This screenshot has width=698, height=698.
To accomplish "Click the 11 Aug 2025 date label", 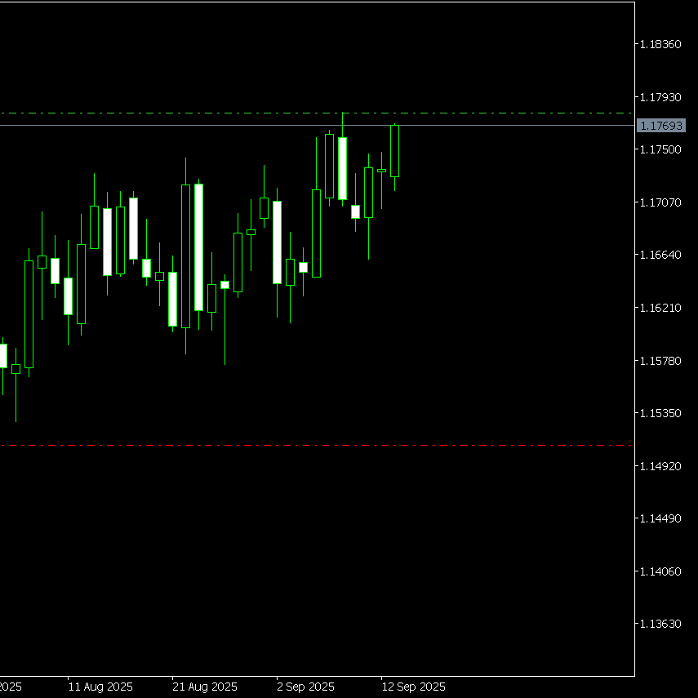I will tap(100, 687).
